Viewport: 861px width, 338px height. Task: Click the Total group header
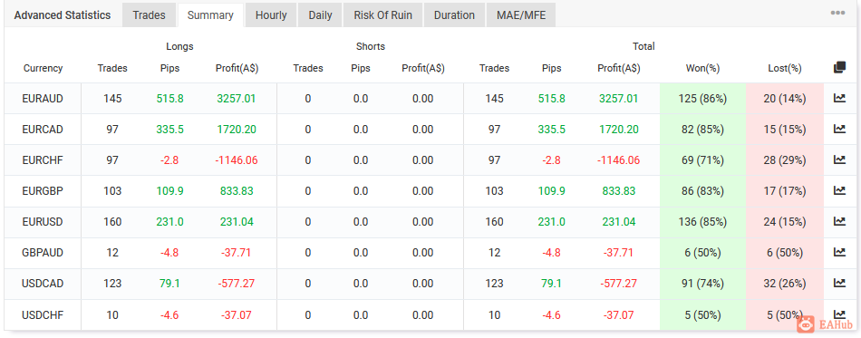[x=643, y=46]
